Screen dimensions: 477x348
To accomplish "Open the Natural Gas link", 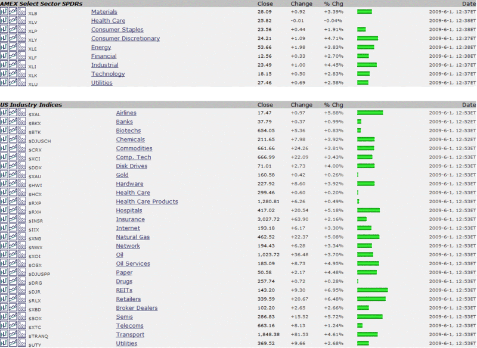I will tap(132, 237).
